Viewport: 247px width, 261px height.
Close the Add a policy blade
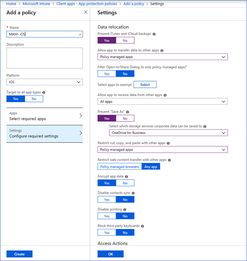click(86, 12)
